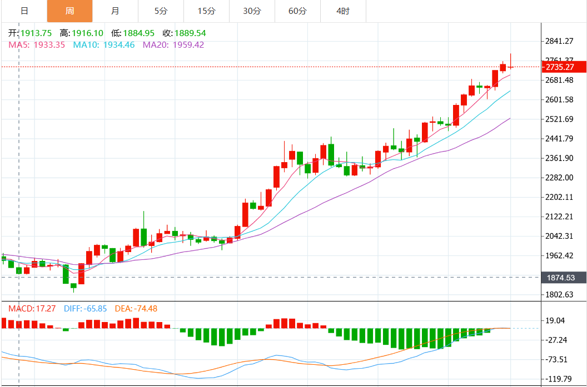
Task: Switch to the 4时 chart tab
Action: (343, 11)
